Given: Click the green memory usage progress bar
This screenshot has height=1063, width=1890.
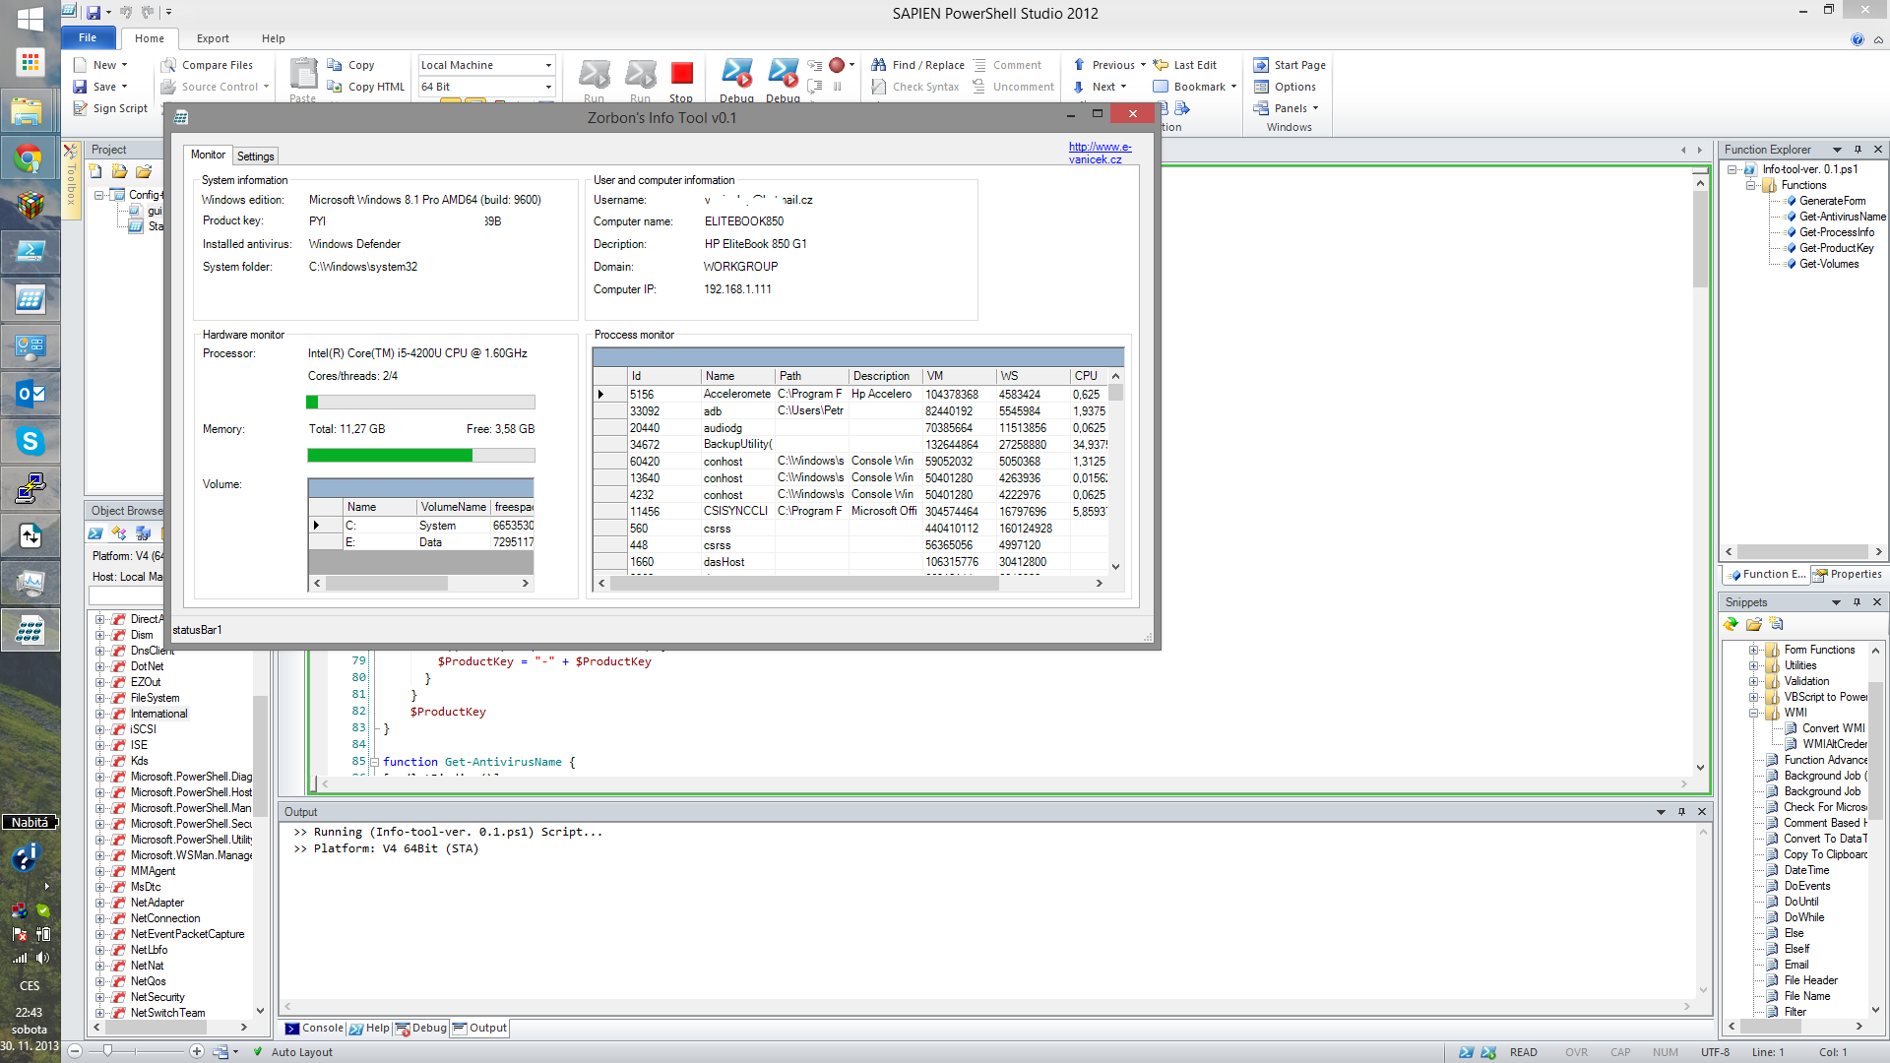Looking at the screenshot, I should [421, 456].
